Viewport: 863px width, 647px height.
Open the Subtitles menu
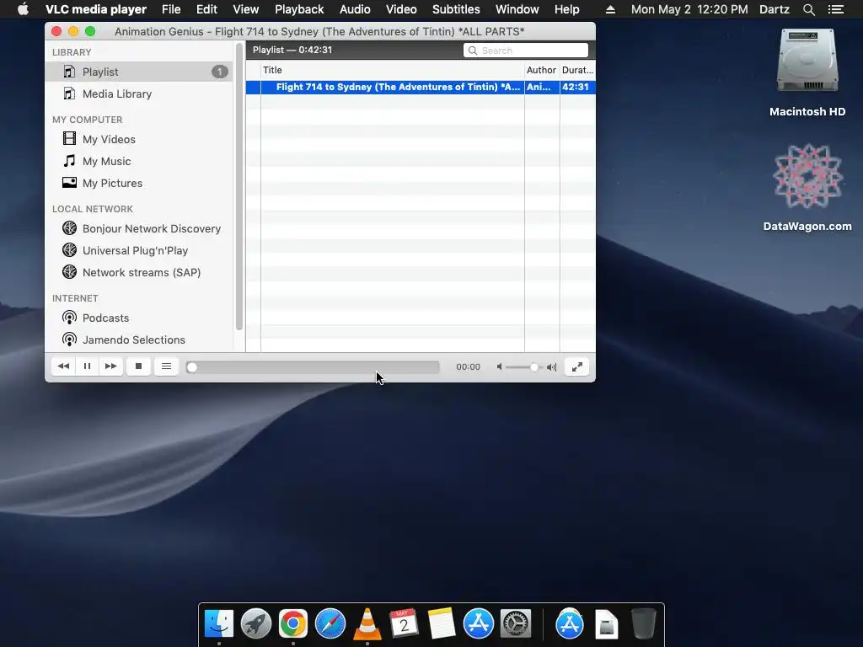point(456,9)
